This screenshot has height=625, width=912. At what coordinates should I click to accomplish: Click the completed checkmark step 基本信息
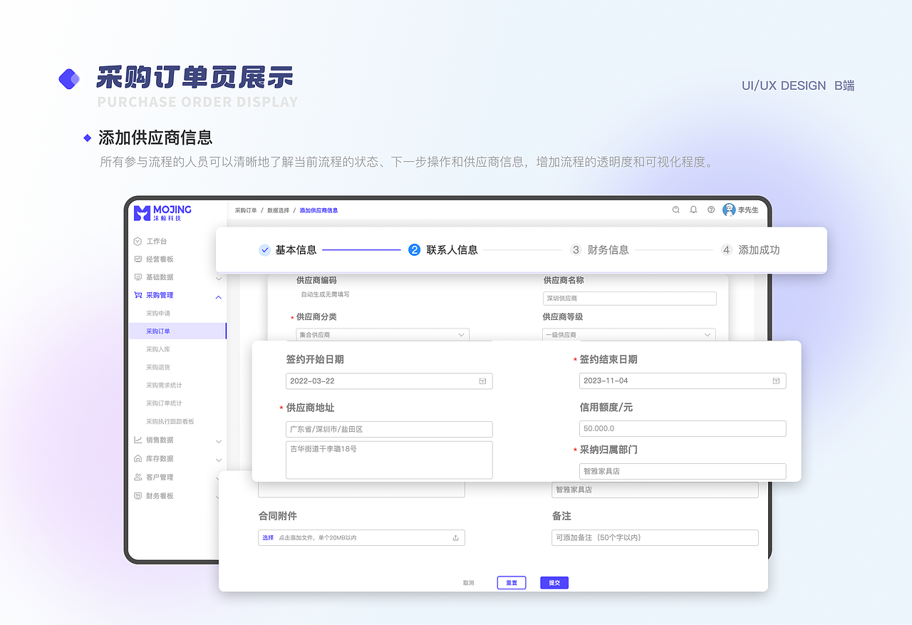click(x=264, y=250)
